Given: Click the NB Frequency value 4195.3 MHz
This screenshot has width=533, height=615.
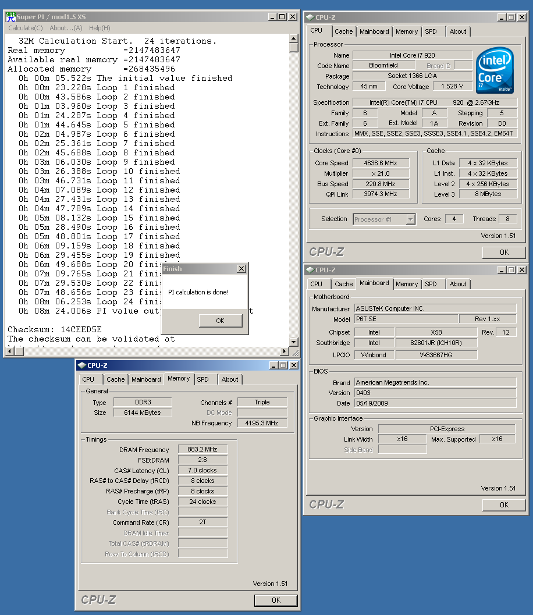Looking at the screenshot, I should pos(262,423).
